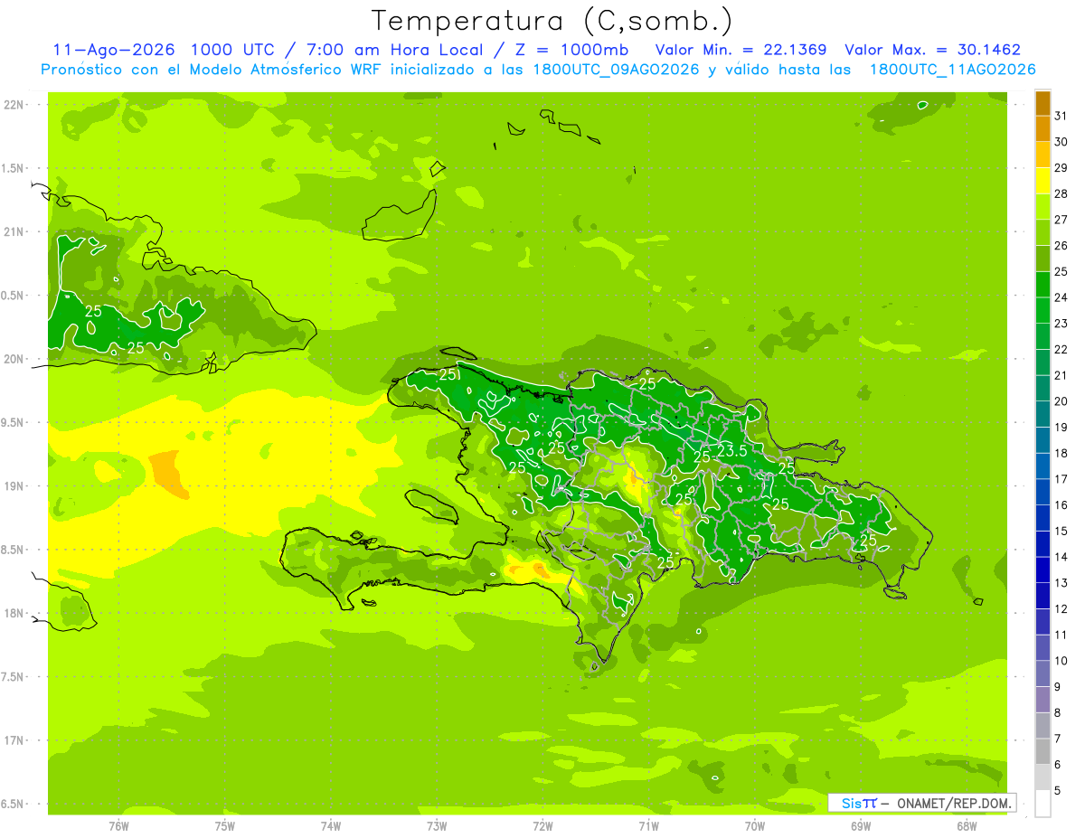1085x838 pixels.
Task: Click the "1800UTC_11AGO2026" valid-until time
Action: (952, 70)
